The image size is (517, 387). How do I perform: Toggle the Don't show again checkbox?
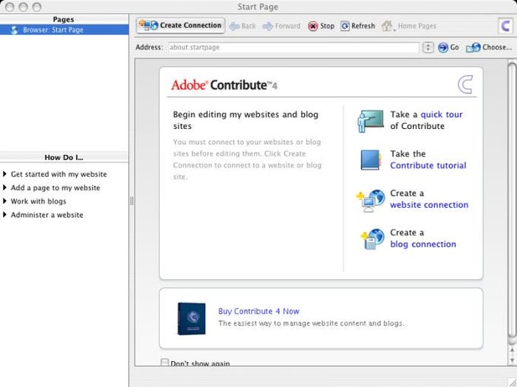tap(164, 362)
